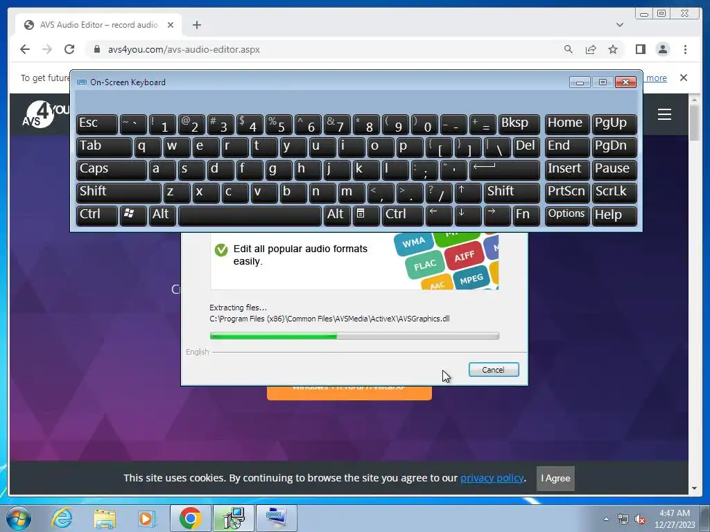Tap Esc on the On-Screen Keyboard
Image resolution: width=710 pixels, height=532 pixels.
(97, 125)
